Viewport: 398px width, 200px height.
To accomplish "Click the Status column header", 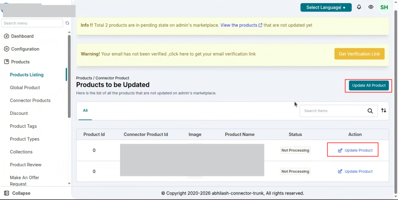I will (295, 134).
